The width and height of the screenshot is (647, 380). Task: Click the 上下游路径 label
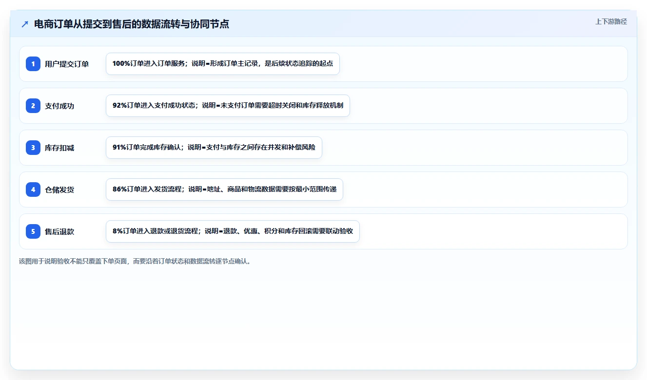click(611, 21)
